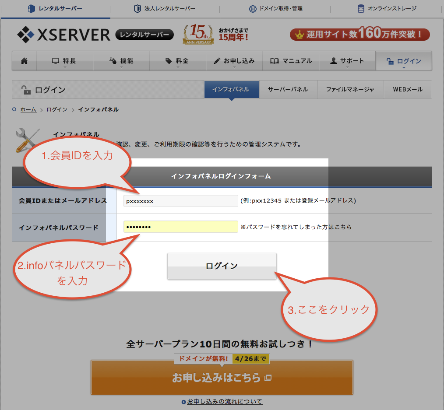This screenshot has width=444, height=410.
Task: Switch to the サーバーパネル login tab
Action: coord(288,89)
